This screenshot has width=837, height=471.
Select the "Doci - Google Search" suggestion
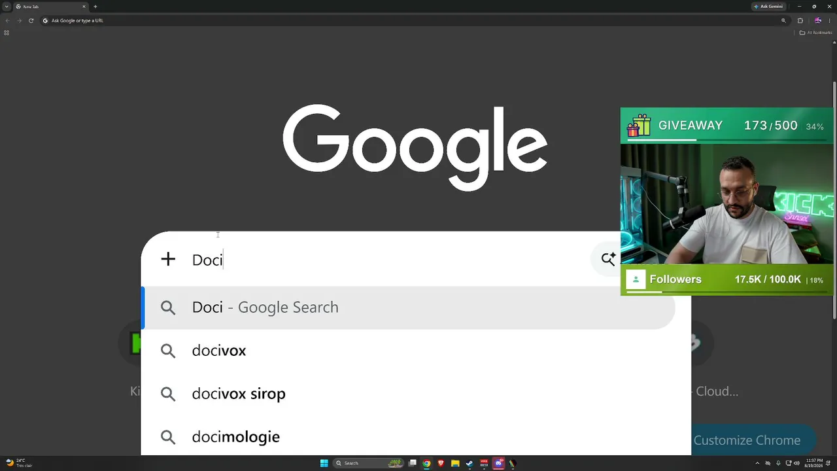coord(409,307)
